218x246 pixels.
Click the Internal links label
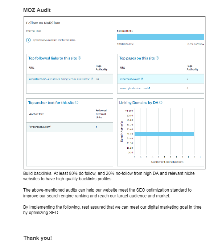[33, 31]
